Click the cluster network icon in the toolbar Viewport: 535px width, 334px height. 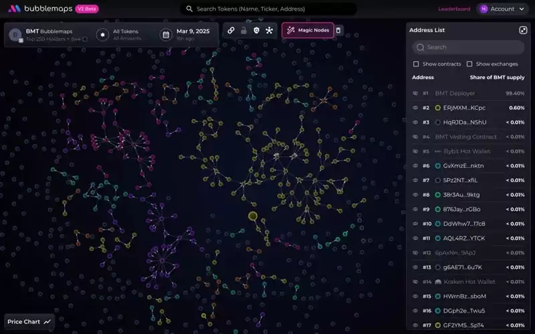269,30
